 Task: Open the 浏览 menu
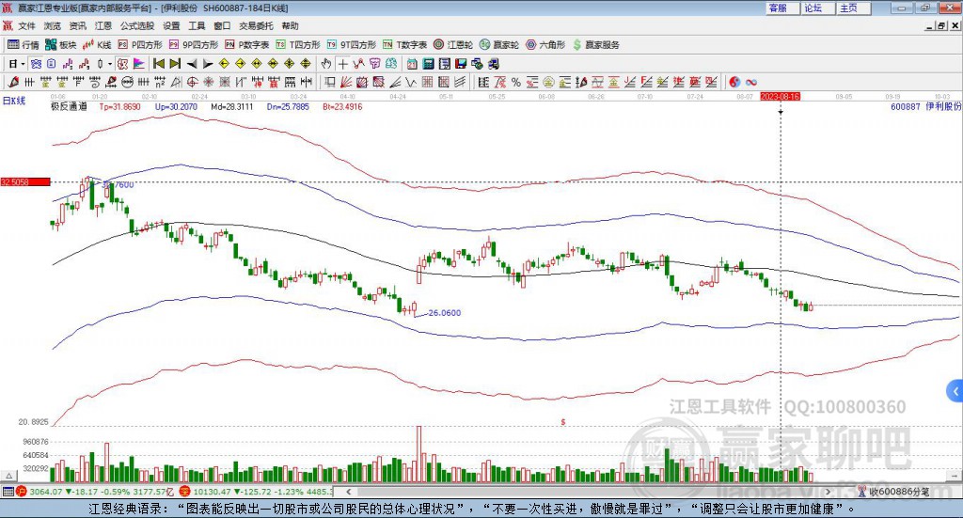(x=53, y=25)
